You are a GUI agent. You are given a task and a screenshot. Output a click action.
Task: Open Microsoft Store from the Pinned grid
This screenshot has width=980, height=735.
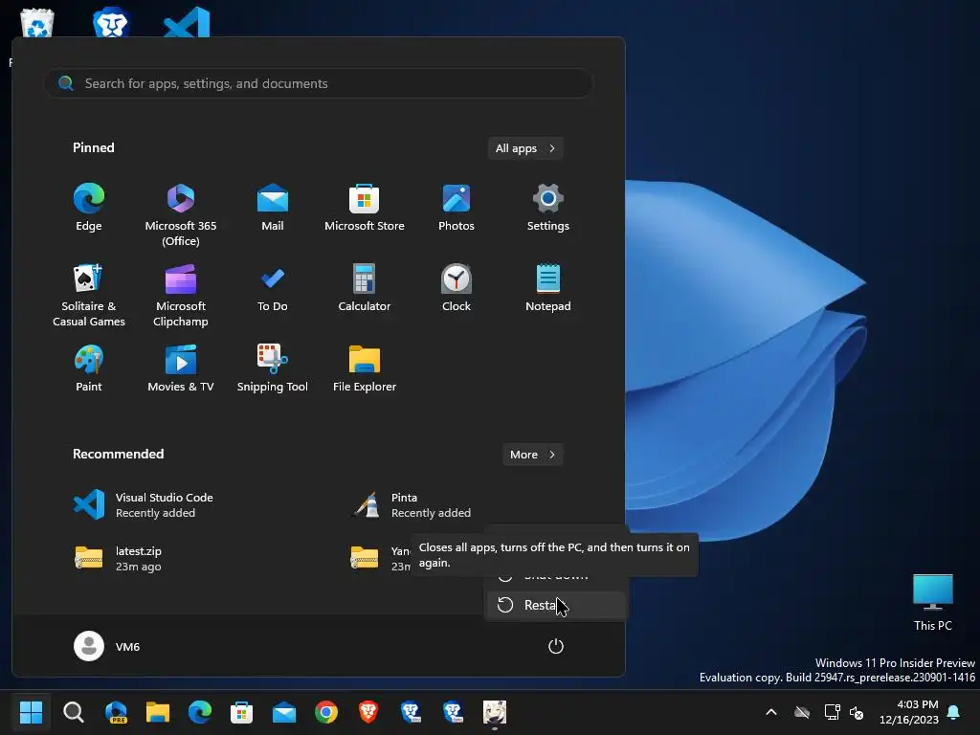pyautogui.click(x=365, y=208)
